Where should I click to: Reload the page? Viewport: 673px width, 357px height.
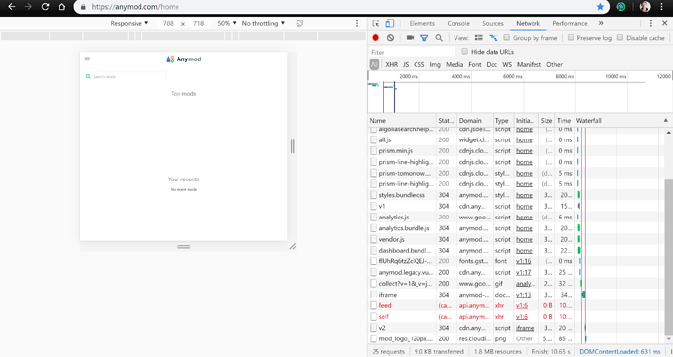(45, 7)
